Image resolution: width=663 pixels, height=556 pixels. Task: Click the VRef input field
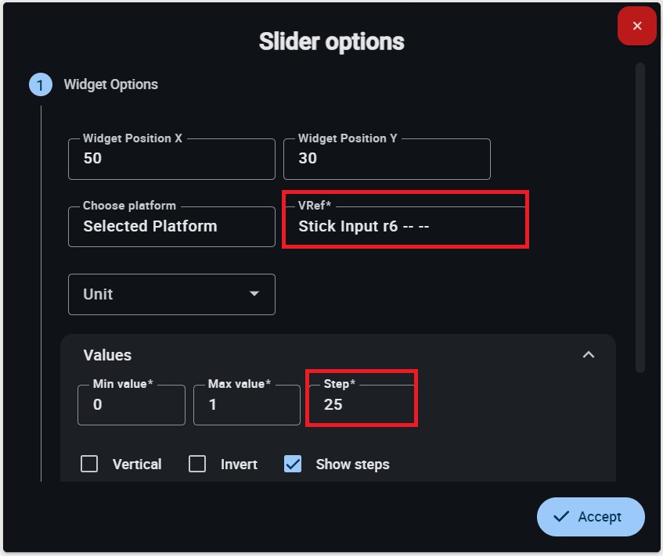coord(405,227)
